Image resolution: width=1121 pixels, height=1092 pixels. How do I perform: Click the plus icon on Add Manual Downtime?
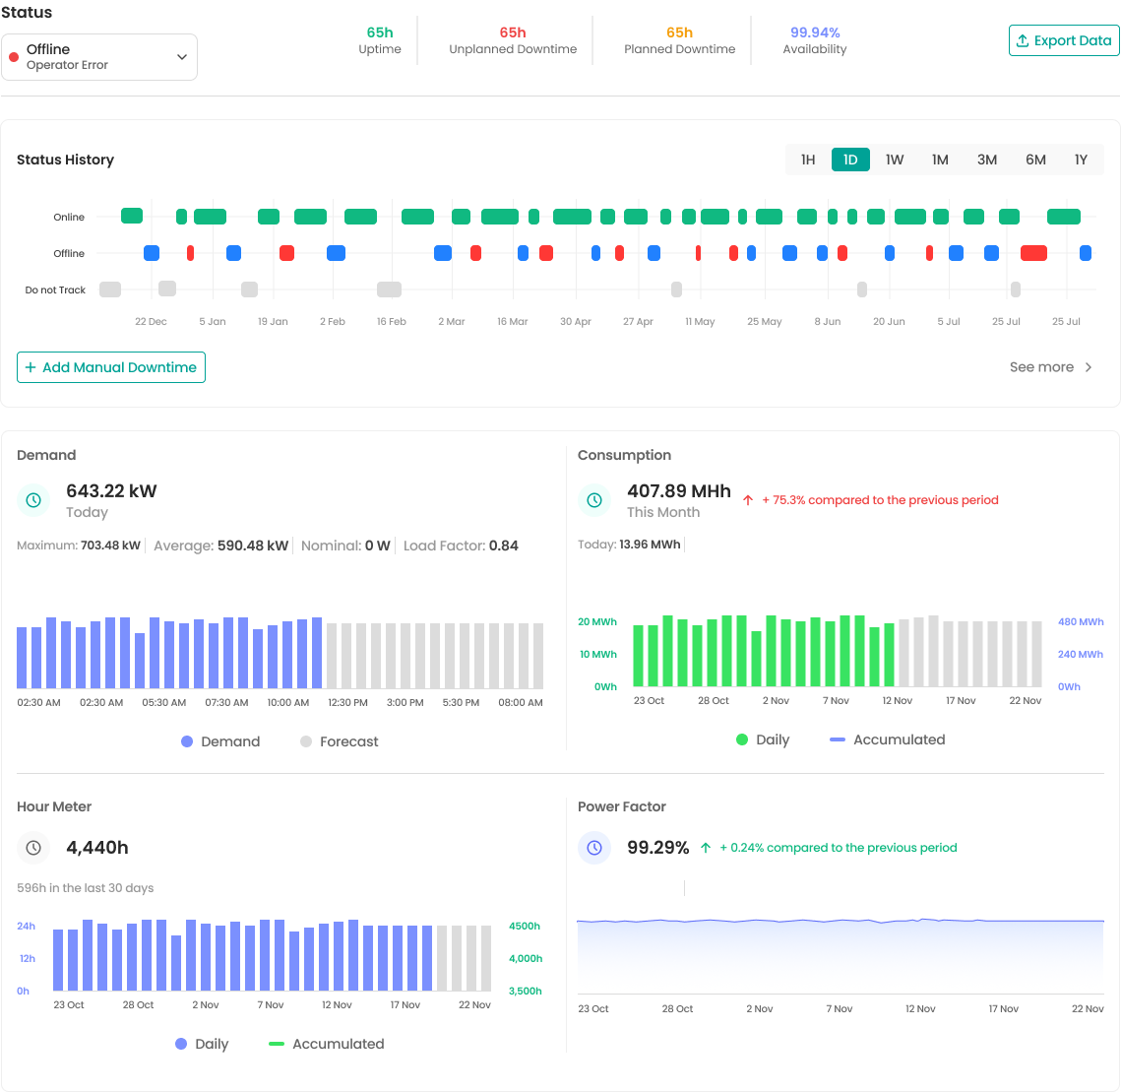point(31,367)
